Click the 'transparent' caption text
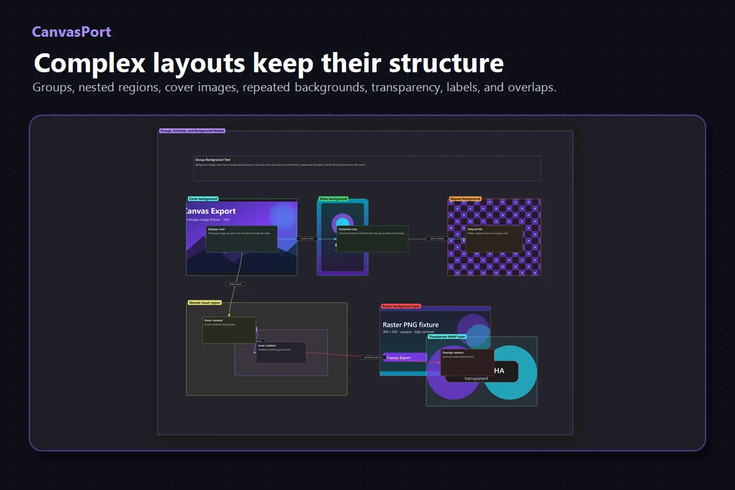 [x=476, y=379]
